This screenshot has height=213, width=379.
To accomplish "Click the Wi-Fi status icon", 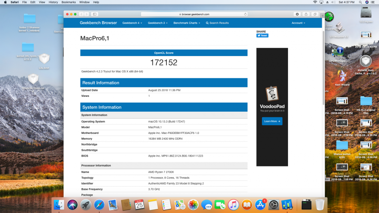I will [x=315, y=2].
